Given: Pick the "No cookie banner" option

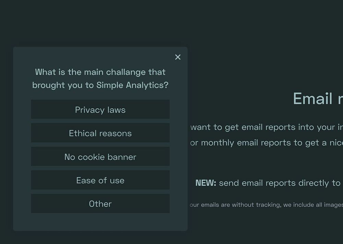Looking at the screenshot, I should (100, 157).
